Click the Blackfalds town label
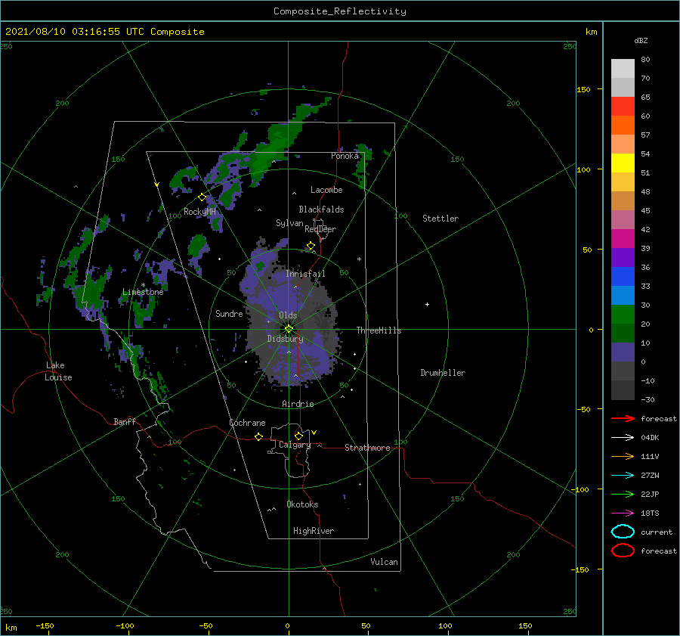 click(x=321, y=209)
